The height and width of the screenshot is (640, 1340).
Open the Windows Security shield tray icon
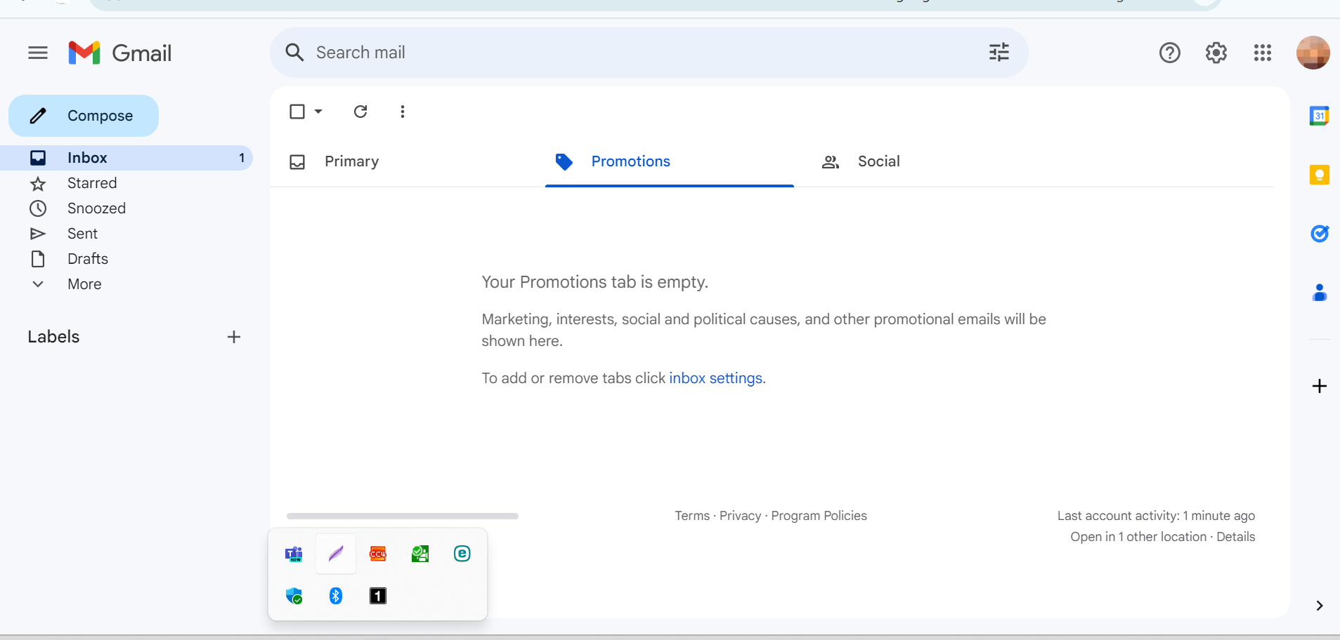click(x=294, y=596)
